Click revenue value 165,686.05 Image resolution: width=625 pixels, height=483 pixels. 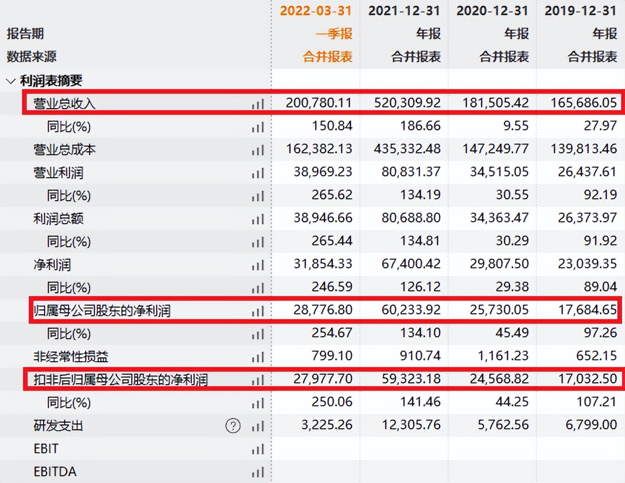pyautogui.click(x=583, y=103)
